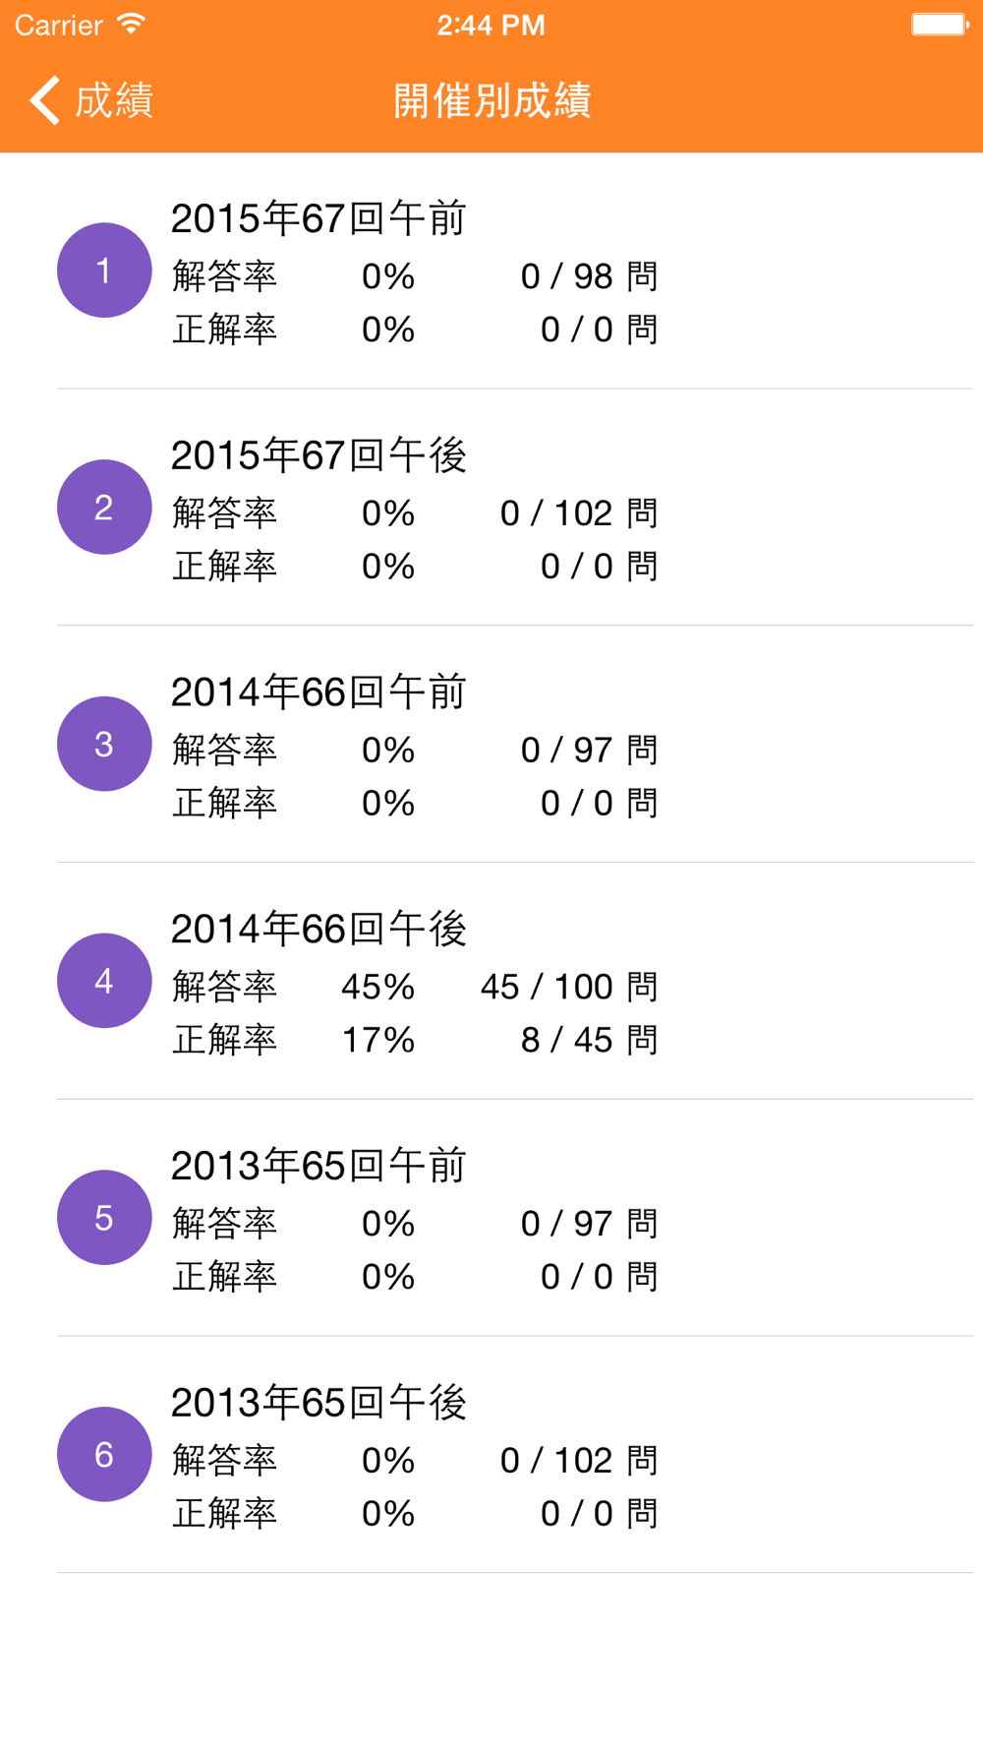This screenshot has height=1749, width=983.
Task: Tap purple circle number 5
Action: click(x=104, y=1218)
